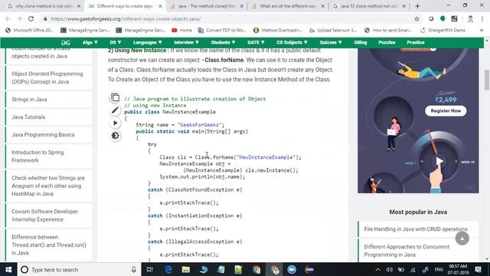The image size is (490, 276).
Task: Open Thread.start() vs Thread.run() link
Action: (49, 245)
